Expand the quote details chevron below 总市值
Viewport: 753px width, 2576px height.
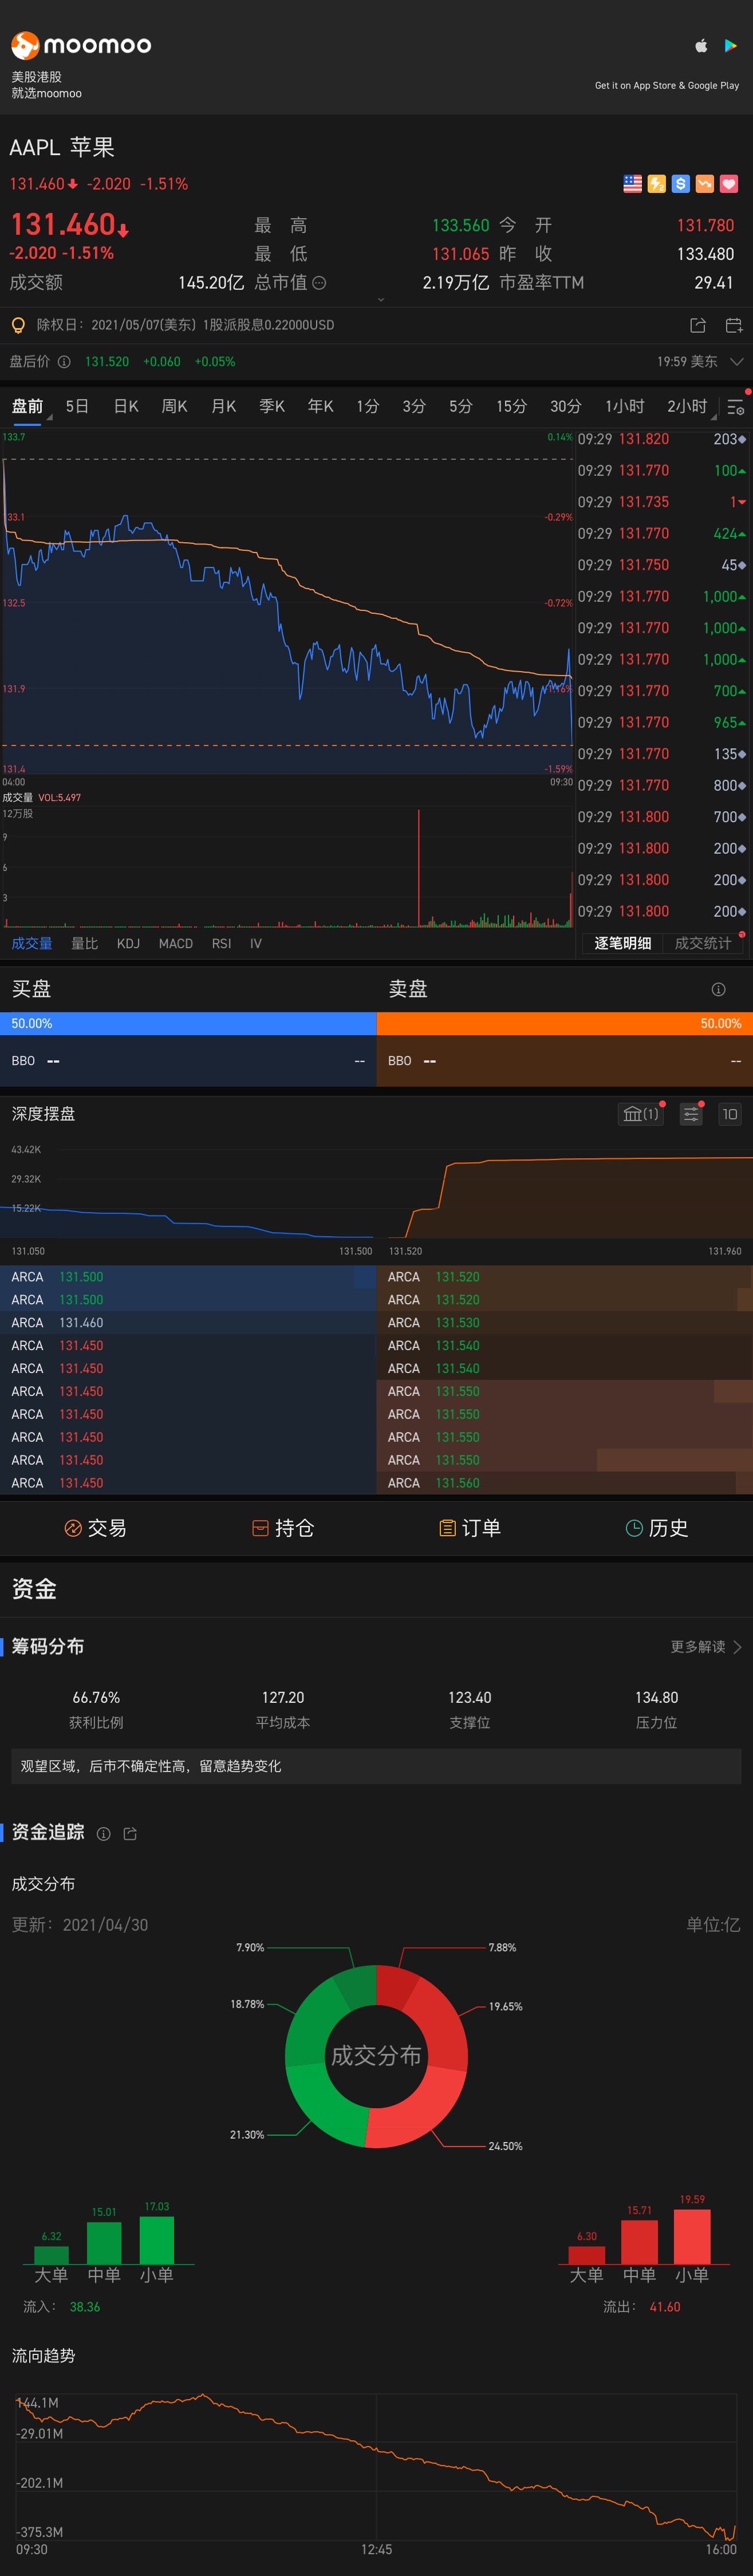380,299
